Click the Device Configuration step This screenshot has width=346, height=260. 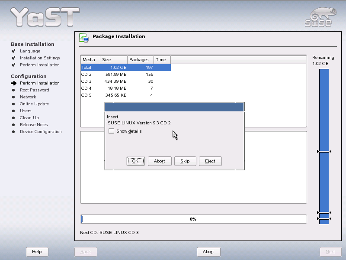point(41,132)
